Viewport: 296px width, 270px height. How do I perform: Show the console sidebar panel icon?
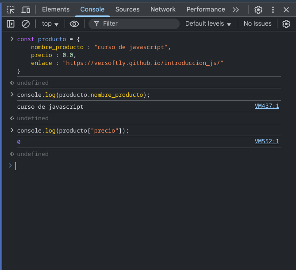click(11, 24)
